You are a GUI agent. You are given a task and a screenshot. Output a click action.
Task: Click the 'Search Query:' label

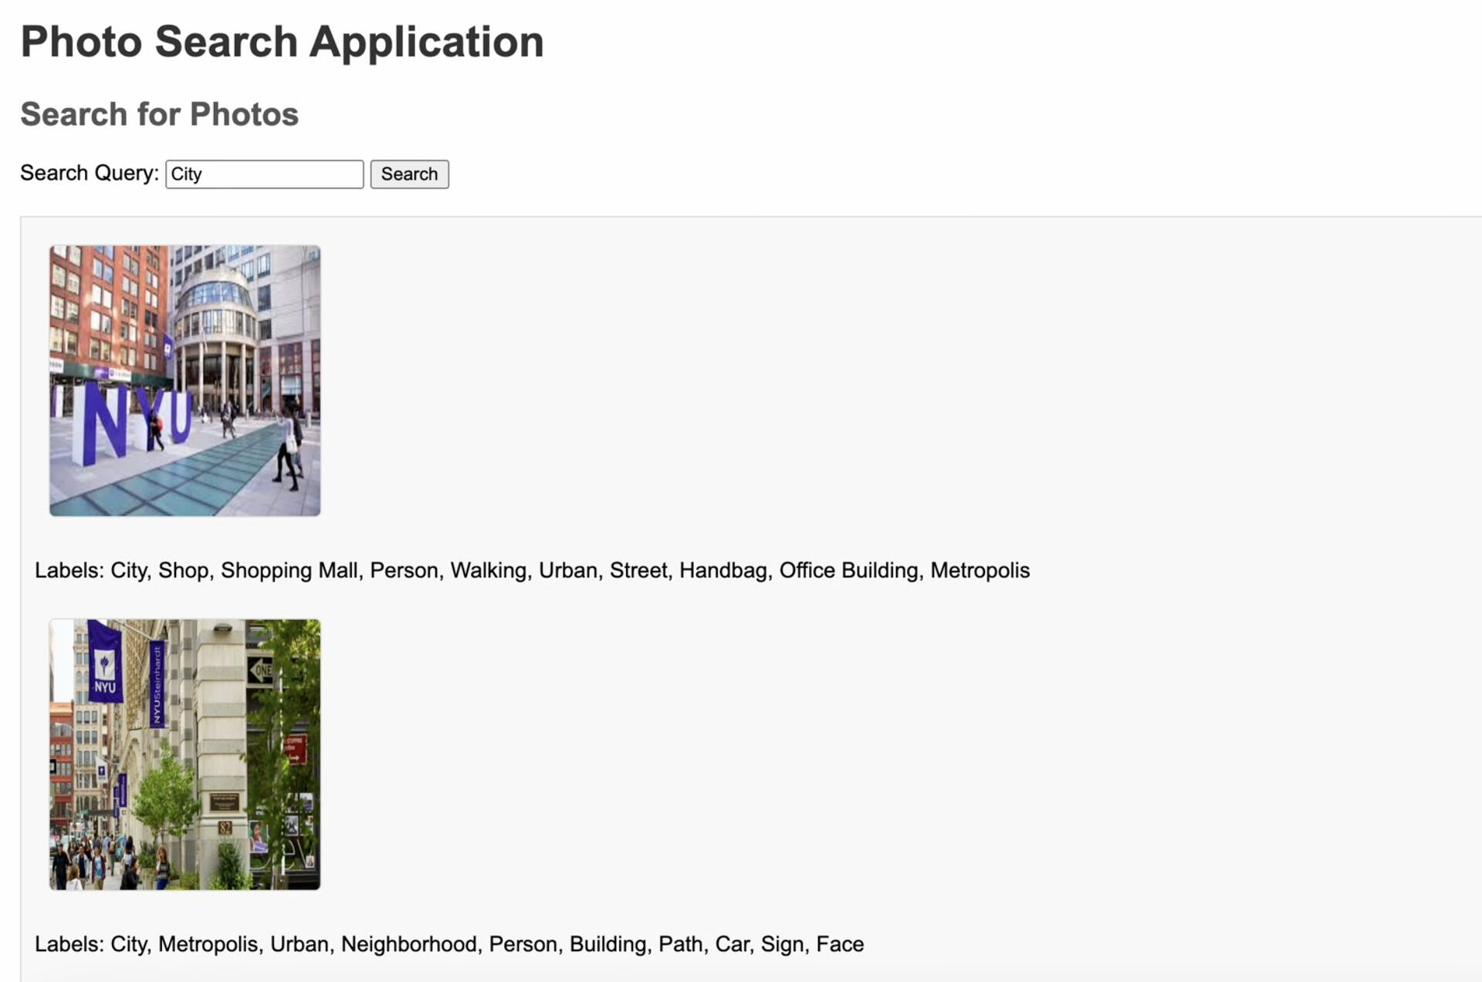tap(90, 173)
